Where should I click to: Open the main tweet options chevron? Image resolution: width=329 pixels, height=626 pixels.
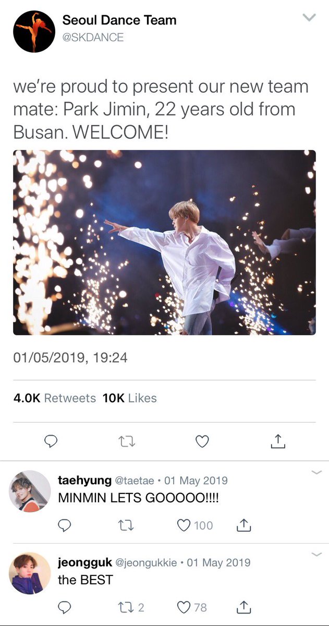309,18
